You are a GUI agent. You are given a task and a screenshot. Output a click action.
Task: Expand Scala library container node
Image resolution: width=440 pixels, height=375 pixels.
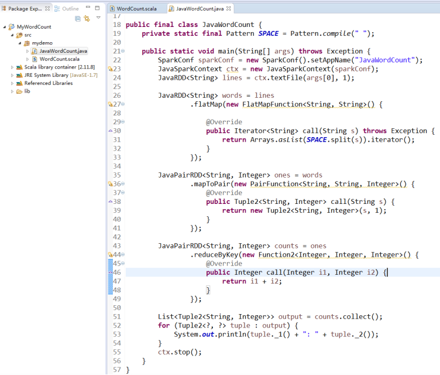pos(12,67)
